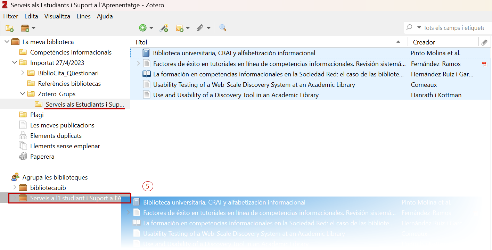Click the 'Tots els camps i etiquetes' search field
Image resolution: width=492 pixels, height=250 pixels.
[453, 28]
